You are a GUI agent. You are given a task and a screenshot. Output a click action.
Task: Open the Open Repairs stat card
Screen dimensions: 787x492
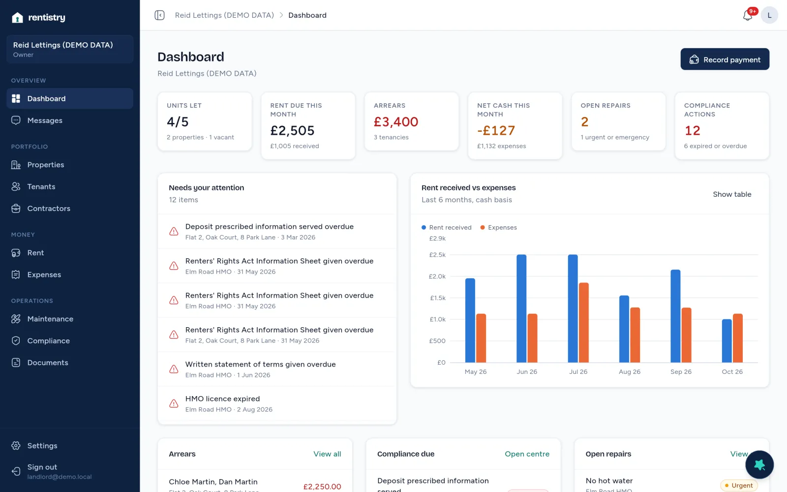(618, 122)
